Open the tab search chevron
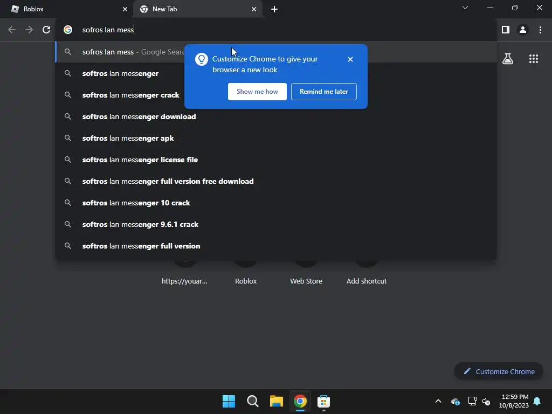Image resolution: width=552 pixels, height=414 pixels. click(x=465, y=8)
